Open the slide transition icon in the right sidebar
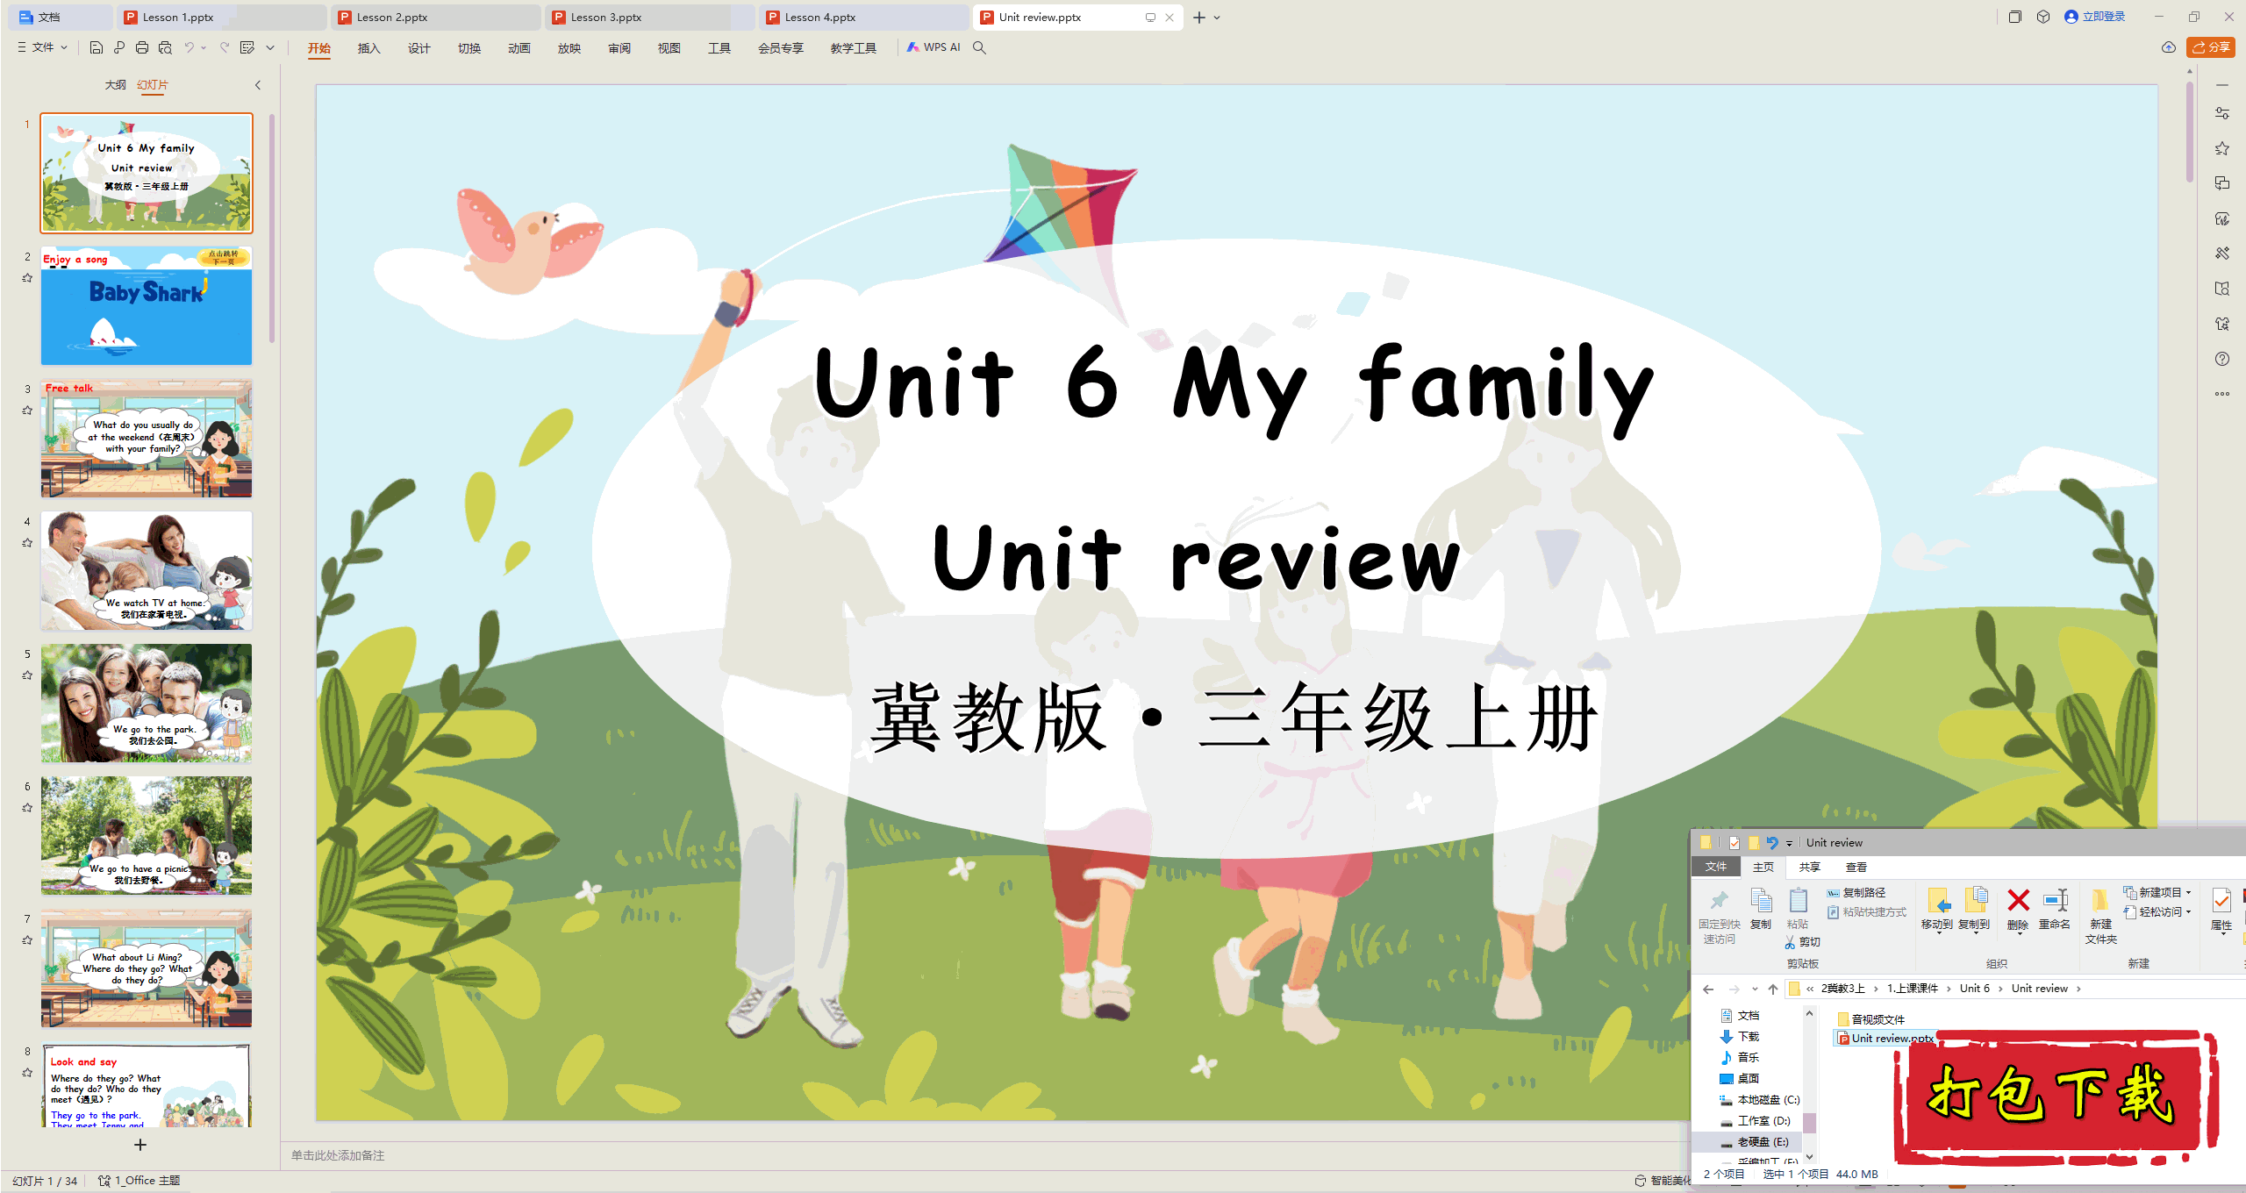The width and height of the screenshot is (2246, 1193). 2222,183
